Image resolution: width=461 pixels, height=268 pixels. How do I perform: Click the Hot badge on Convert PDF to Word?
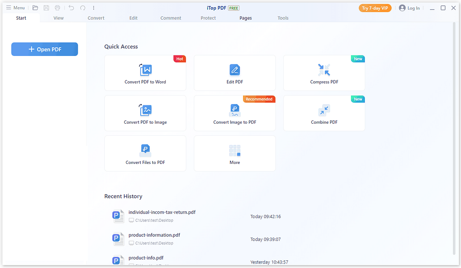pyautogui.click(x=180, y=59)
